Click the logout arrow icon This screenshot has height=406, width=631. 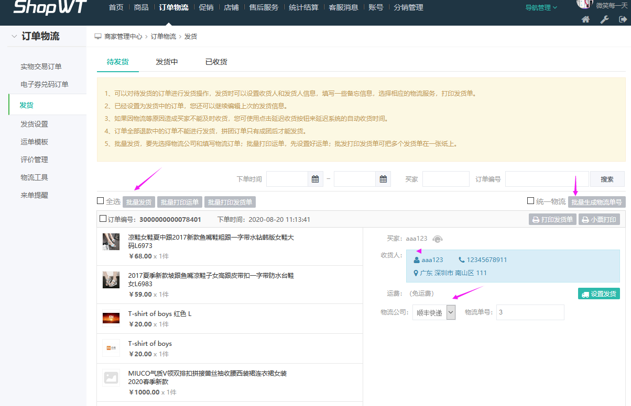pyautogui.click(x=623, y=19)
